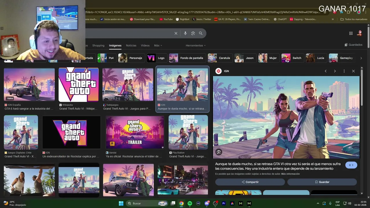
Task: Open the Google apps grid
Action: [x=351, y=33]
